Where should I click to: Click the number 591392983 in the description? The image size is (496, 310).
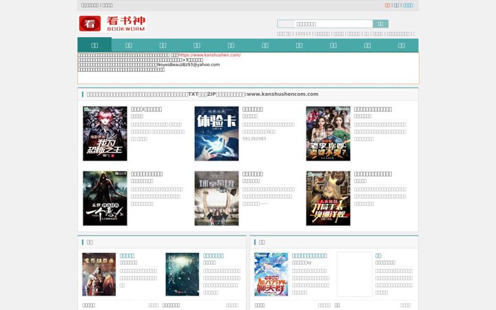coord(254,138)
